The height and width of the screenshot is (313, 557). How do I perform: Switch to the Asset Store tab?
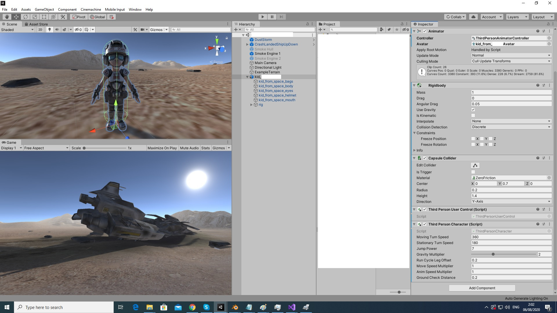pyautogui.click(x=39, y=24)
